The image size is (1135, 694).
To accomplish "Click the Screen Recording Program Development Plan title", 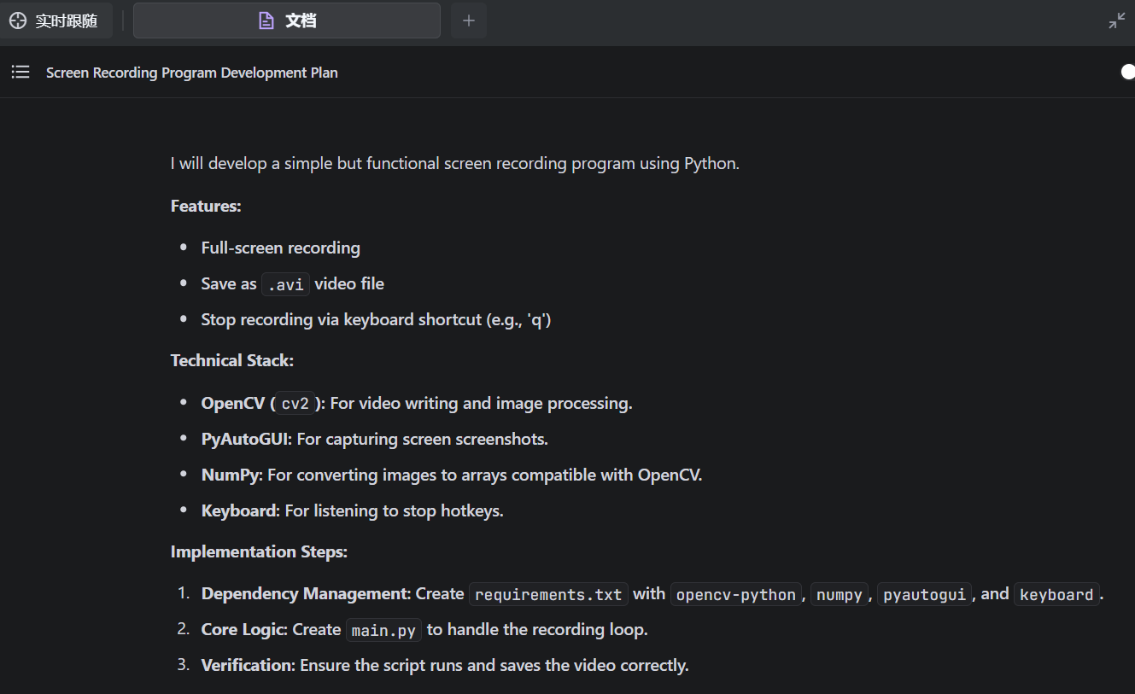I will click(192, 73).
